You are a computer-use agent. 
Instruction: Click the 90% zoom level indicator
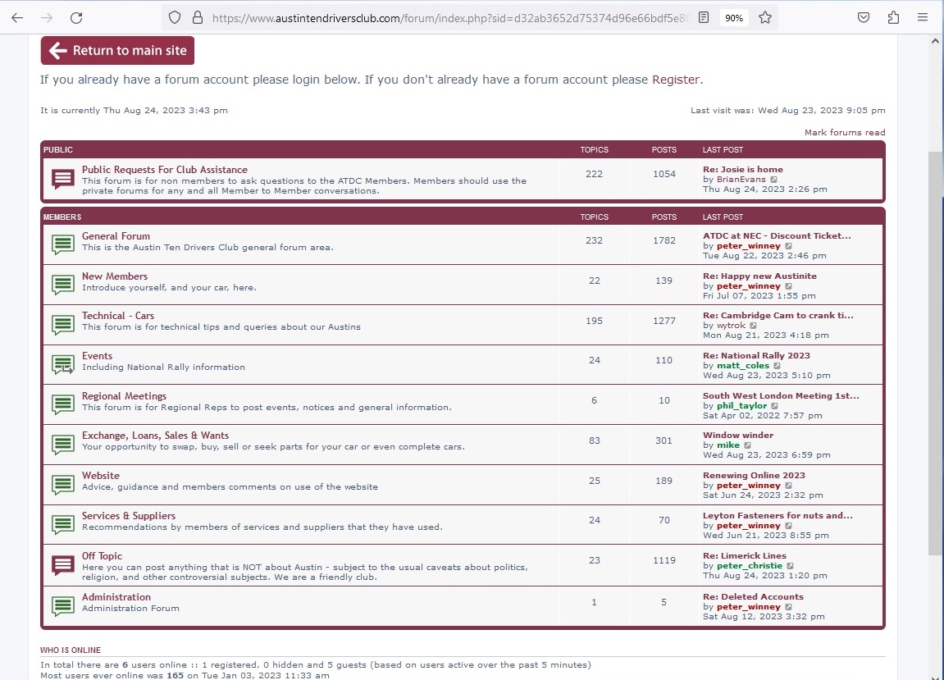point(734,17)
